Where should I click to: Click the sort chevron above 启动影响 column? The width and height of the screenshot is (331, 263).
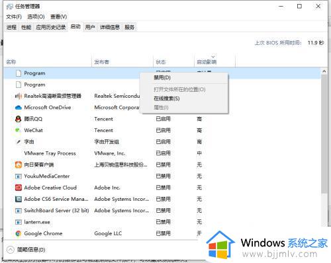point(213,56)
